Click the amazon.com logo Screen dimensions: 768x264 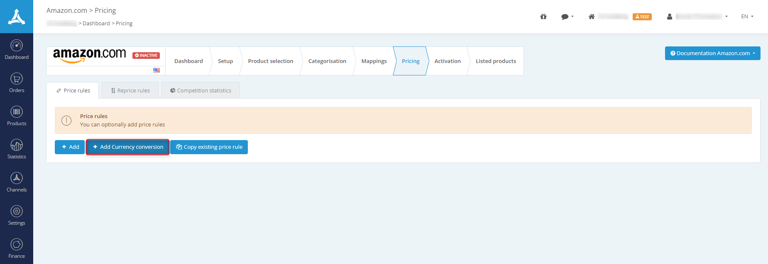point(89,55)
